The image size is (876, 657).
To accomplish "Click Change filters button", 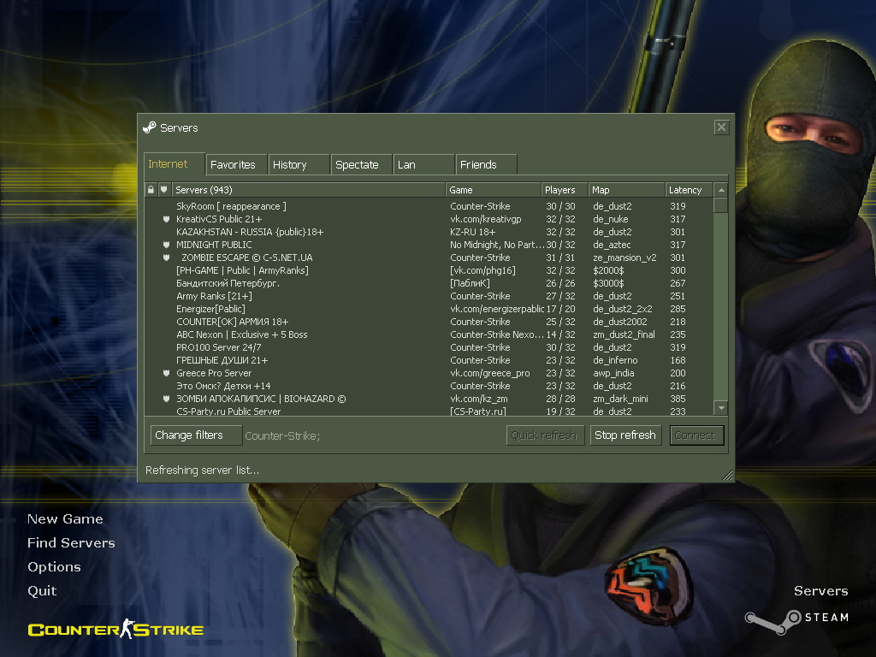I will [x=196, y=435].
